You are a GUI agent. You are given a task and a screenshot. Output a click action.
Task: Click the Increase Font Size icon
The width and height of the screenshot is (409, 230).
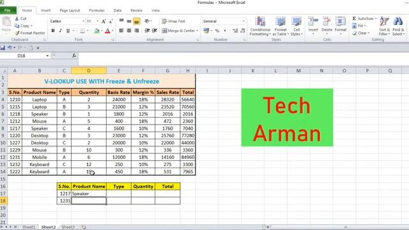click(x=104, y=21)
